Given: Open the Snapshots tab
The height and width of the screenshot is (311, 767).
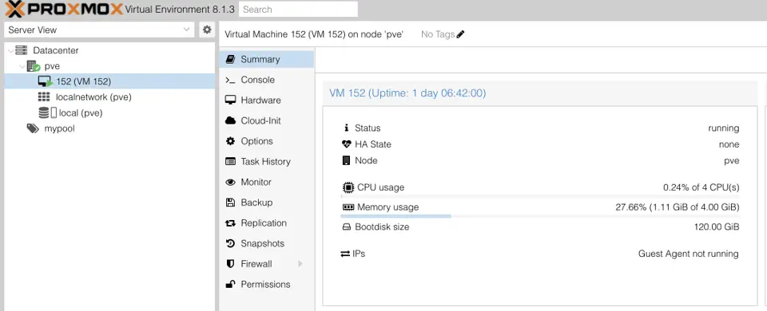Looking at the screenshot, I should 267,244.
